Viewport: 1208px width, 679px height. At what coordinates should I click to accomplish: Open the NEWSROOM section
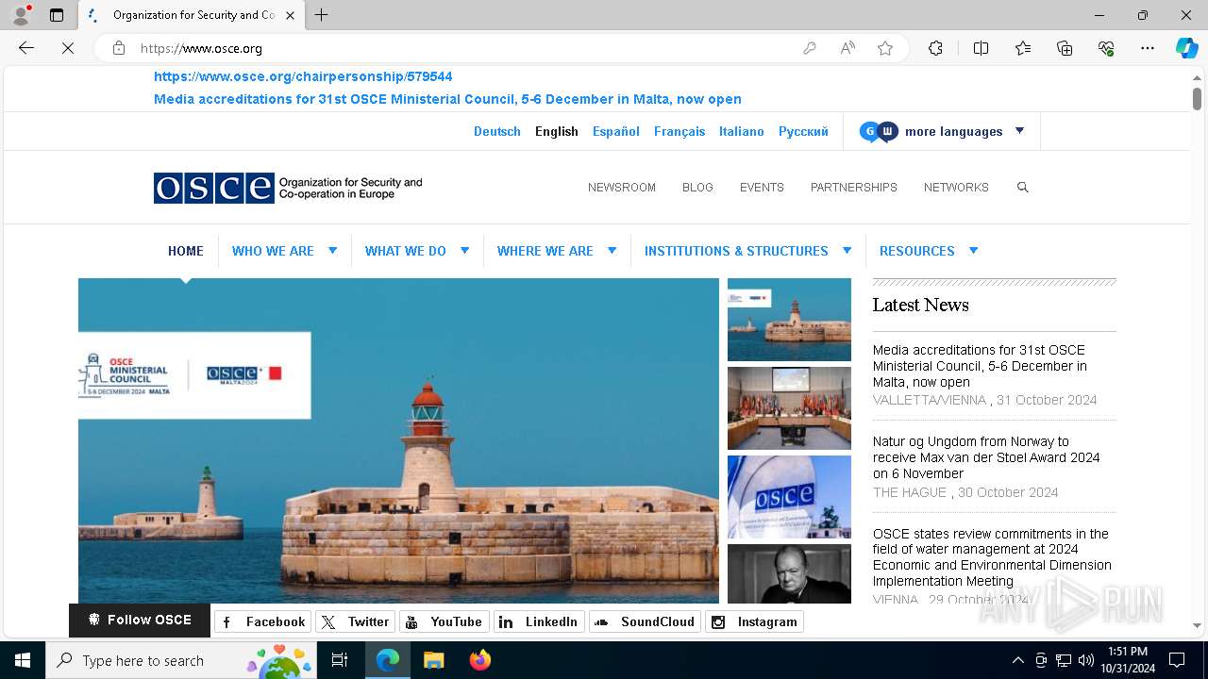click(622, 188)
